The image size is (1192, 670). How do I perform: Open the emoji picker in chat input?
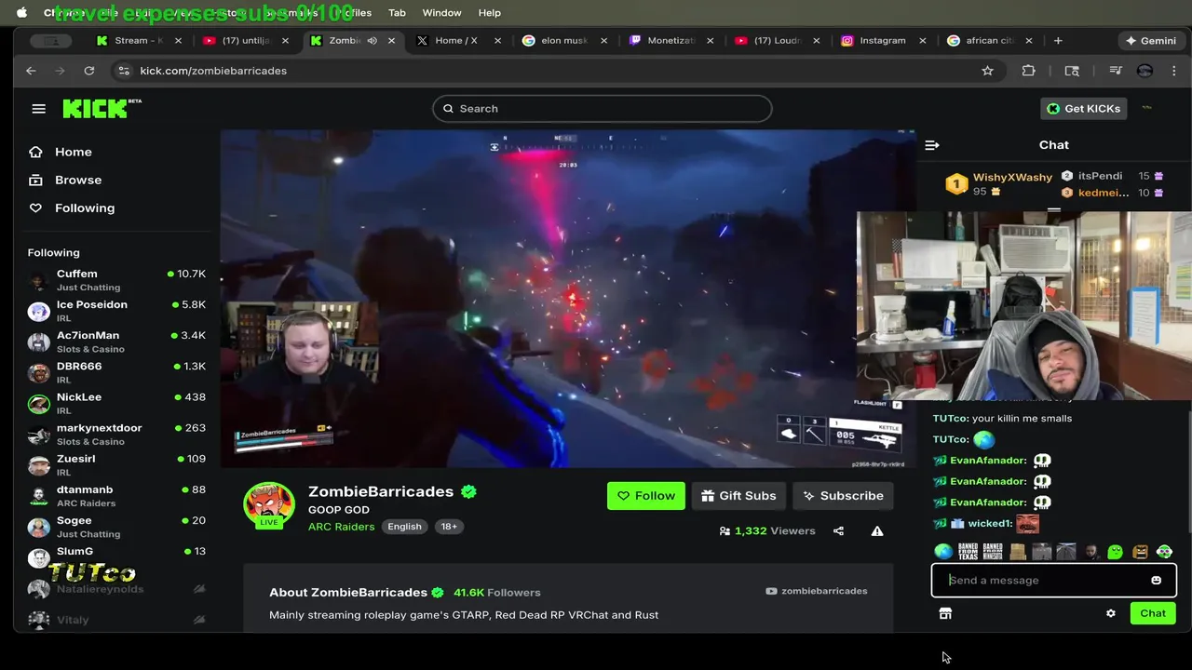point(1156,581)
